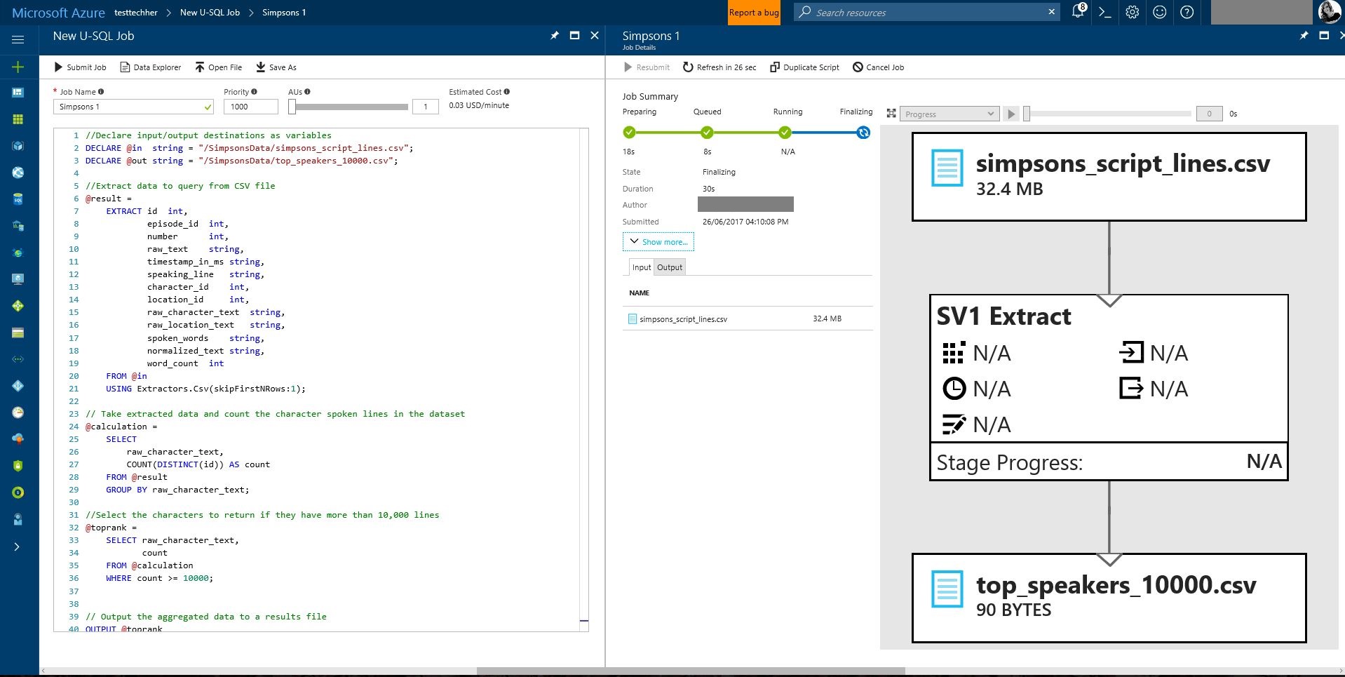Click the New U-SQL Job breadcrumb
The image size is (1345, 677).
210,13
